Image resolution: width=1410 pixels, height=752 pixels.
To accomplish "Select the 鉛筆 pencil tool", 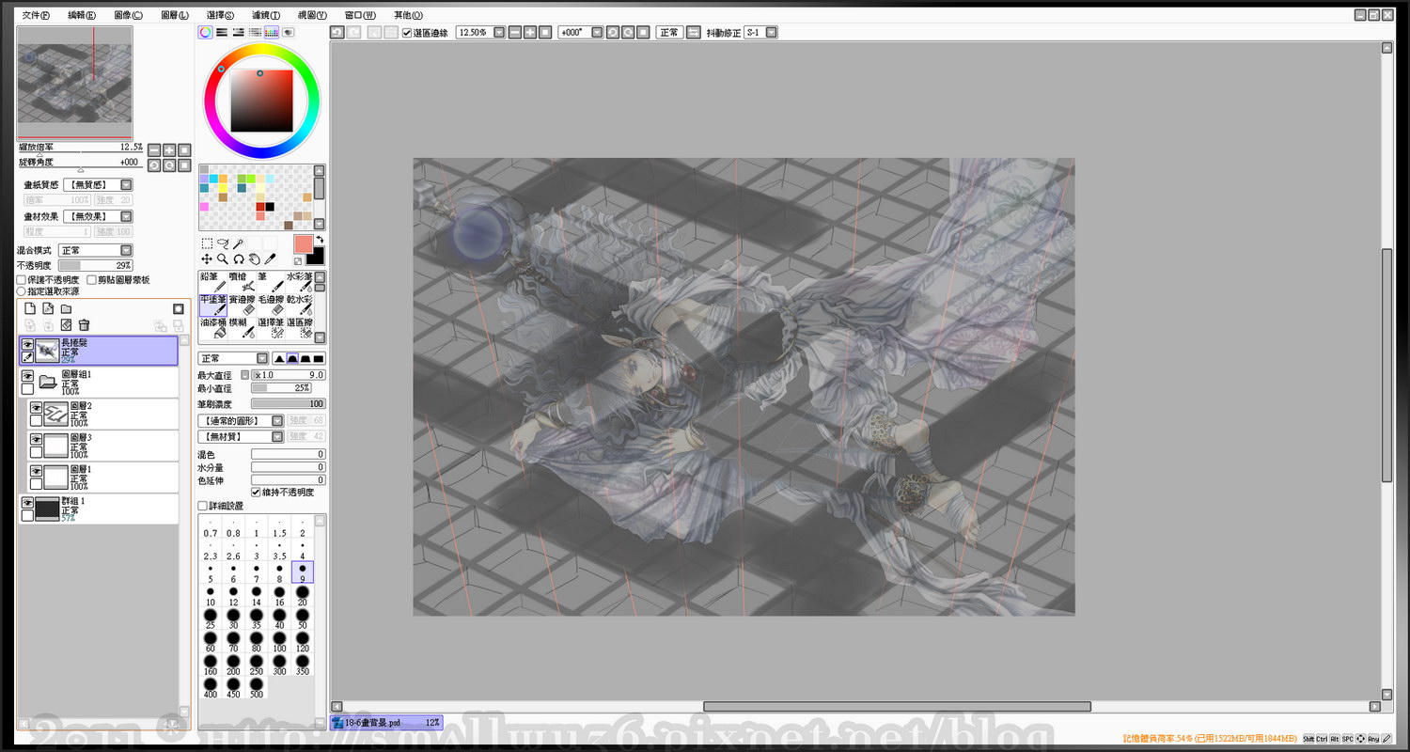I will pos(212,282).
